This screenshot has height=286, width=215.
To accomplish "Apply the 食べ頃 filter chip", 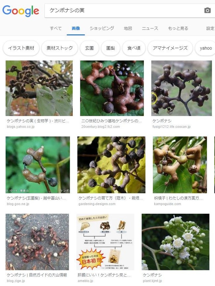I will click(134, 48).
